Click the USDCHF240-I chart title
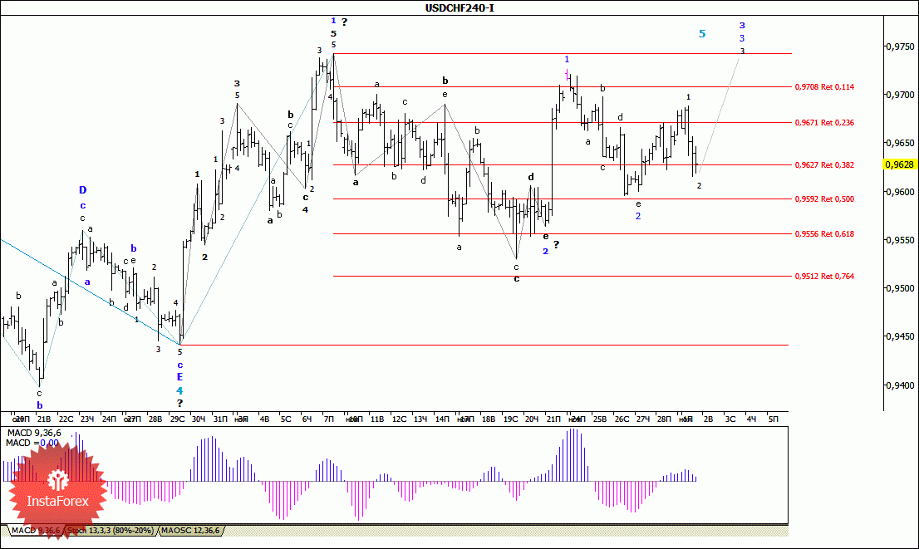The image size is (919, 549). pyautogui.click(x=459, y=7)
